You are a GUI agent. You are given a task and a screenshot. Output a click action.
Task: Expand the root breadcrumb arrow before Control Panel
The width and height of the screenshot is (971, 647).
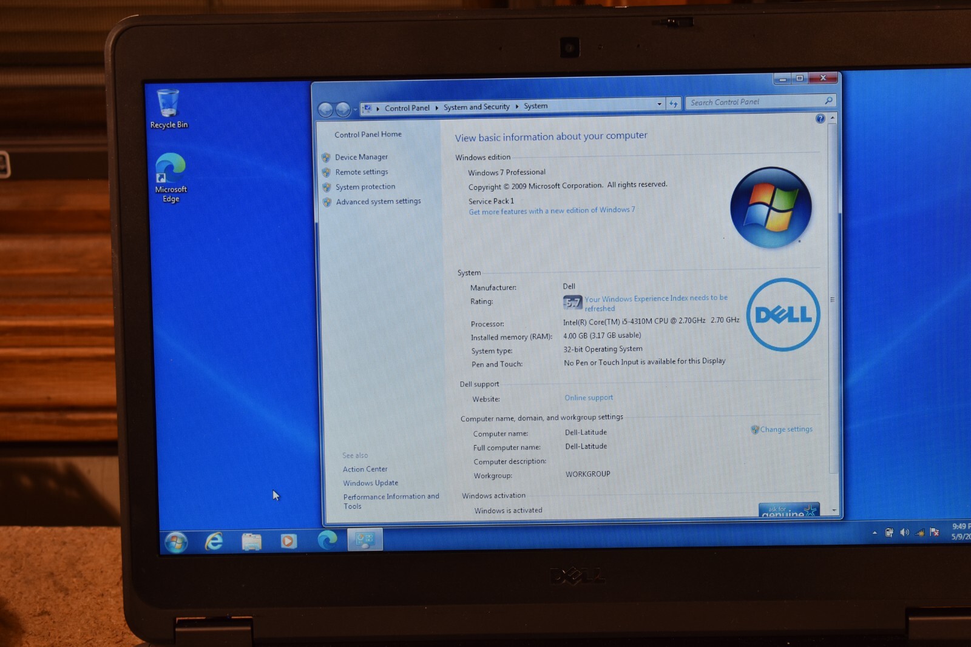click(377, 109)
